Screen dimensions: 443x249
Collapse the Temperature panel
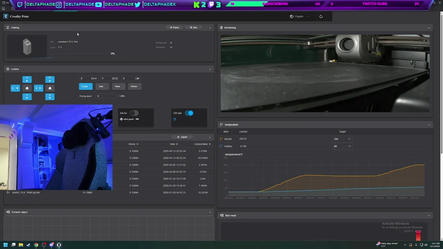429,124
